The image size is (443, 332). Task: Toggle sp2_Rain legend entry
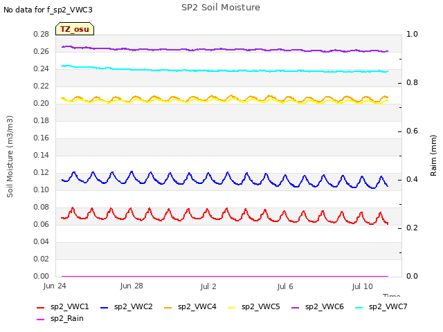click(x=60, y=318)
